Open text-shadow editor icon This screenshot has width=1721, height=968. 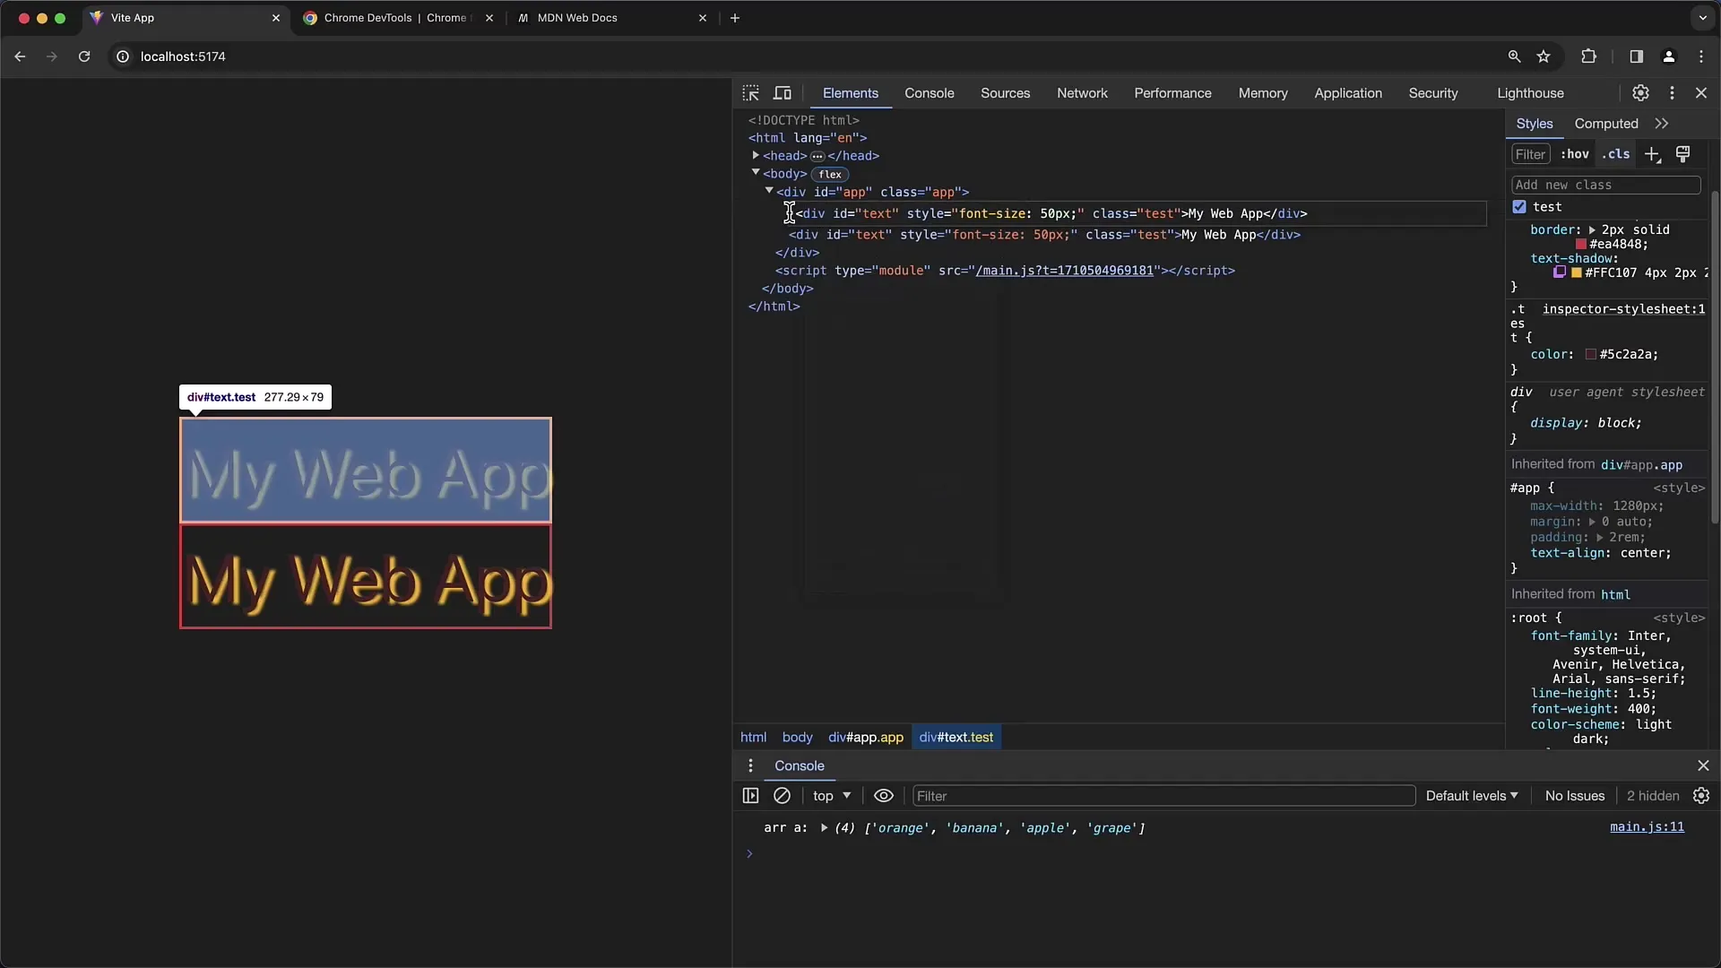pos(1560,272)
